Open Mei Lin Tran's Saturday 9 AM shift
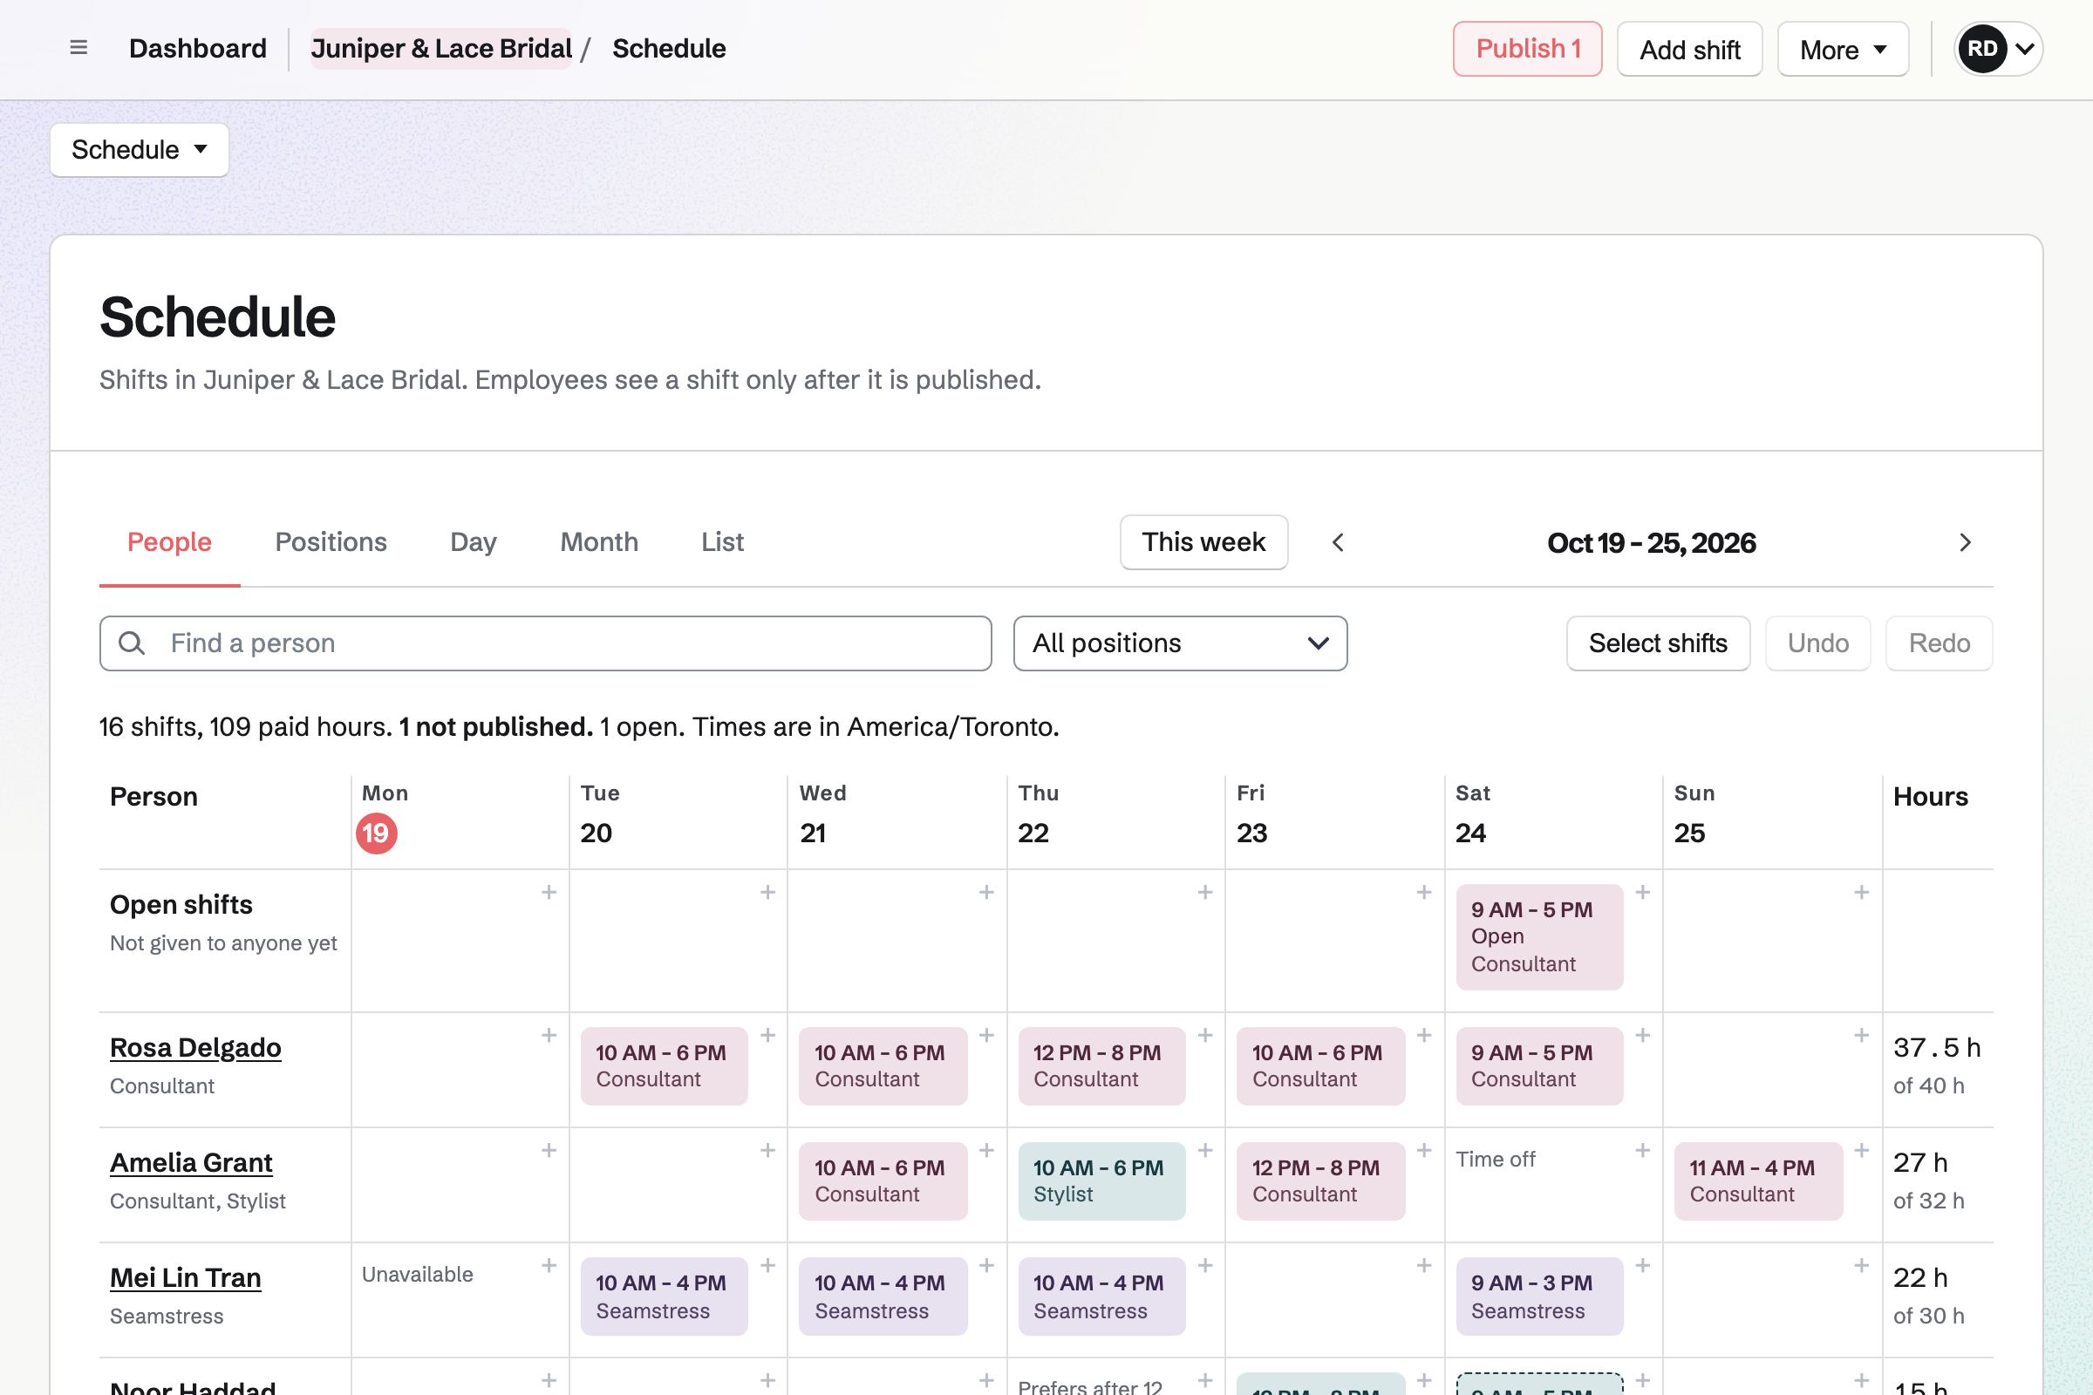Image resolution: width=2093 pixels, height=1395 pixels. 1539,1296
